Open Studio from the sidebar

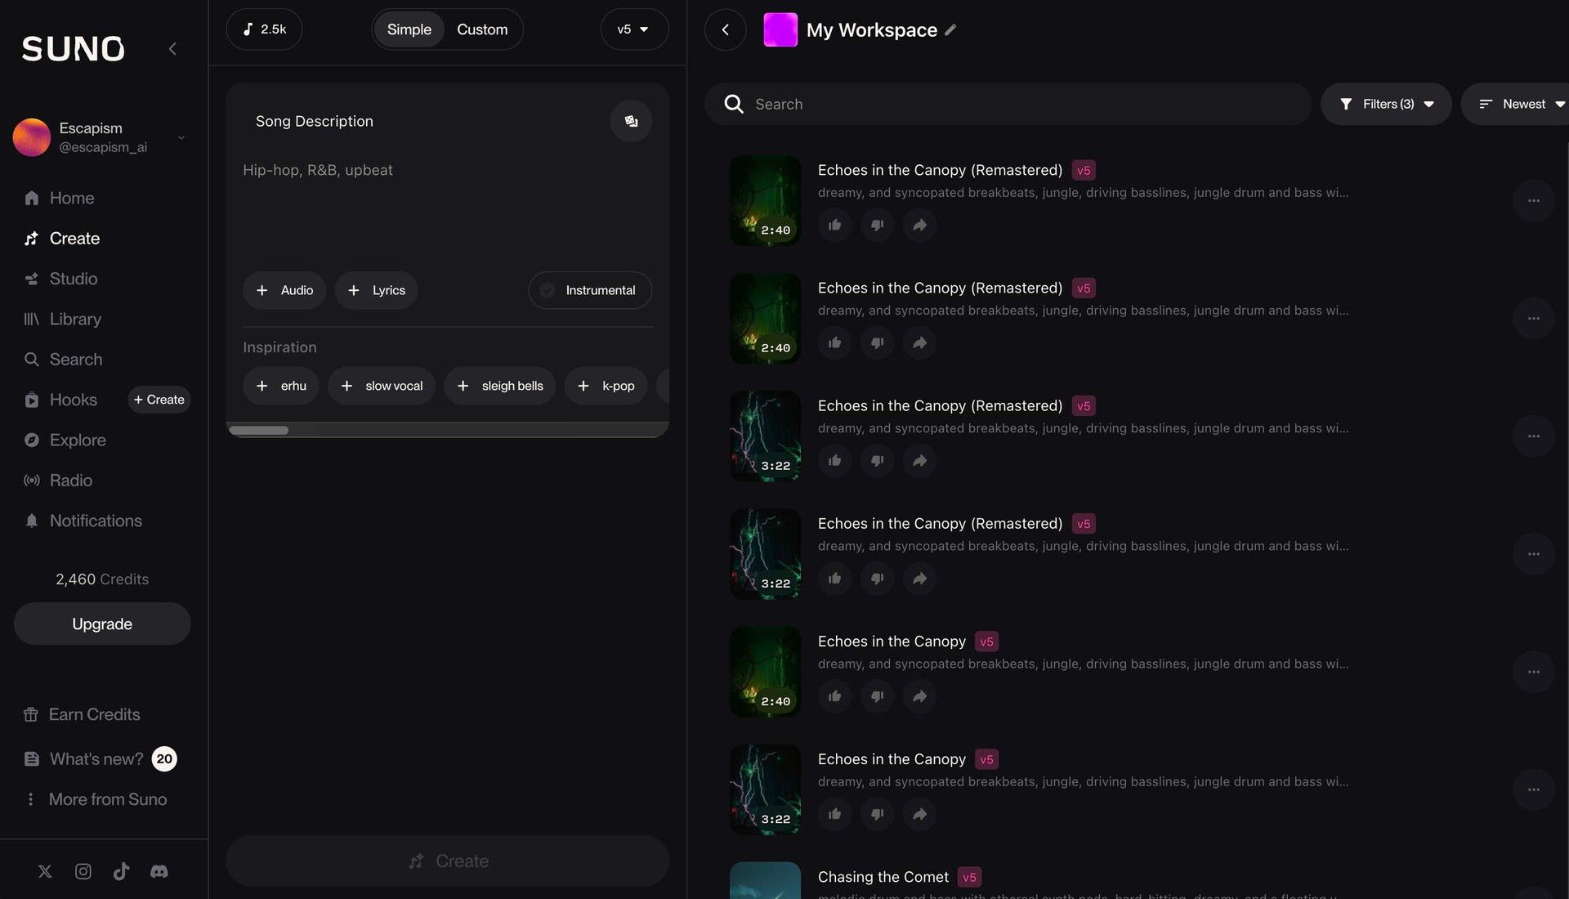click(73, 279)
